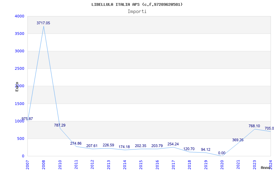Click the 2012 x-axis year label
Viewport: 274px width, 171px height.
click(x=92, y=165)
